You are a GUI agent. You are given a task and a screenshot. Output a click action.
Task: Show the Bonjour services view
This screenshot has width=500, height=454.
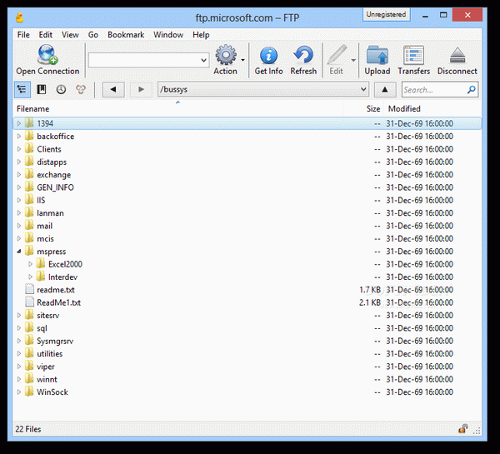(81, 90)
